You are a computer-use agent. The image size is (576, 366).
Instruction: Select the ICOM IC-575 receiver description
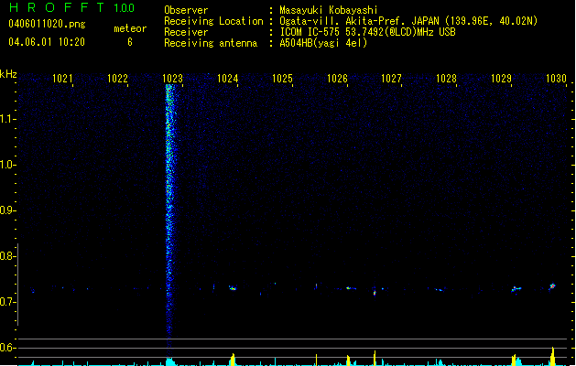click(x=367, y=32)
